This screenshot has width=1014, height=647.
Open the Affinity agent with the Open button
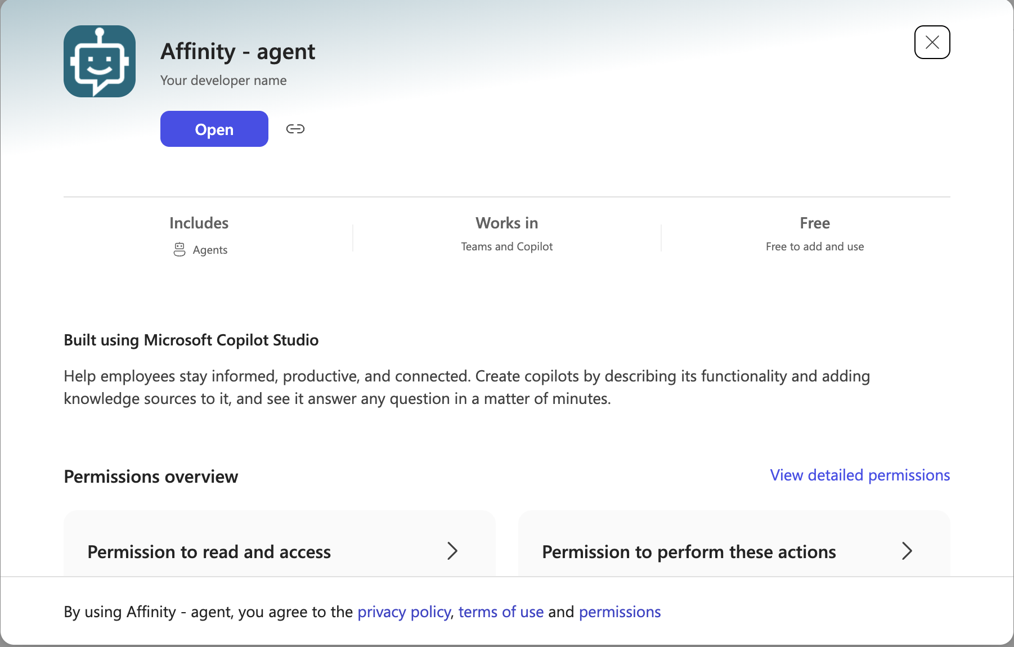[x=214, y=129]
